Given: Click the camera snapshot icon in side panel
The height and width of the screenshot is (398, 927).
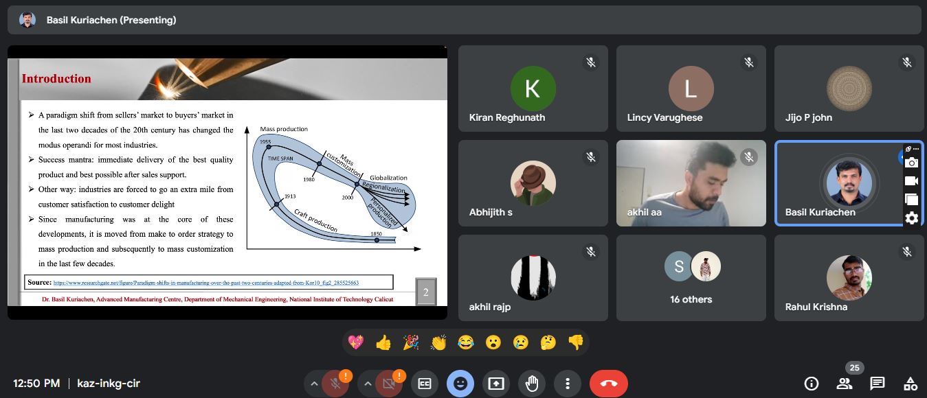Looking at the screenshot, I should click(x=911, y=163).
